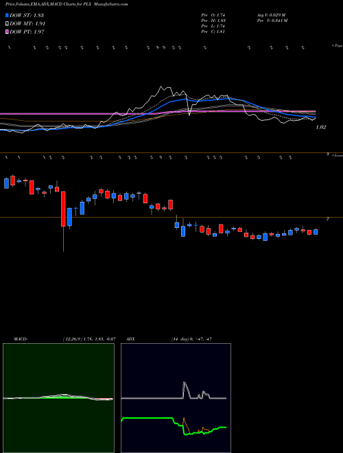Click the 'Pre C: 1.81' close value
This screenshot has height=453, width=343.
click(213, 32)
